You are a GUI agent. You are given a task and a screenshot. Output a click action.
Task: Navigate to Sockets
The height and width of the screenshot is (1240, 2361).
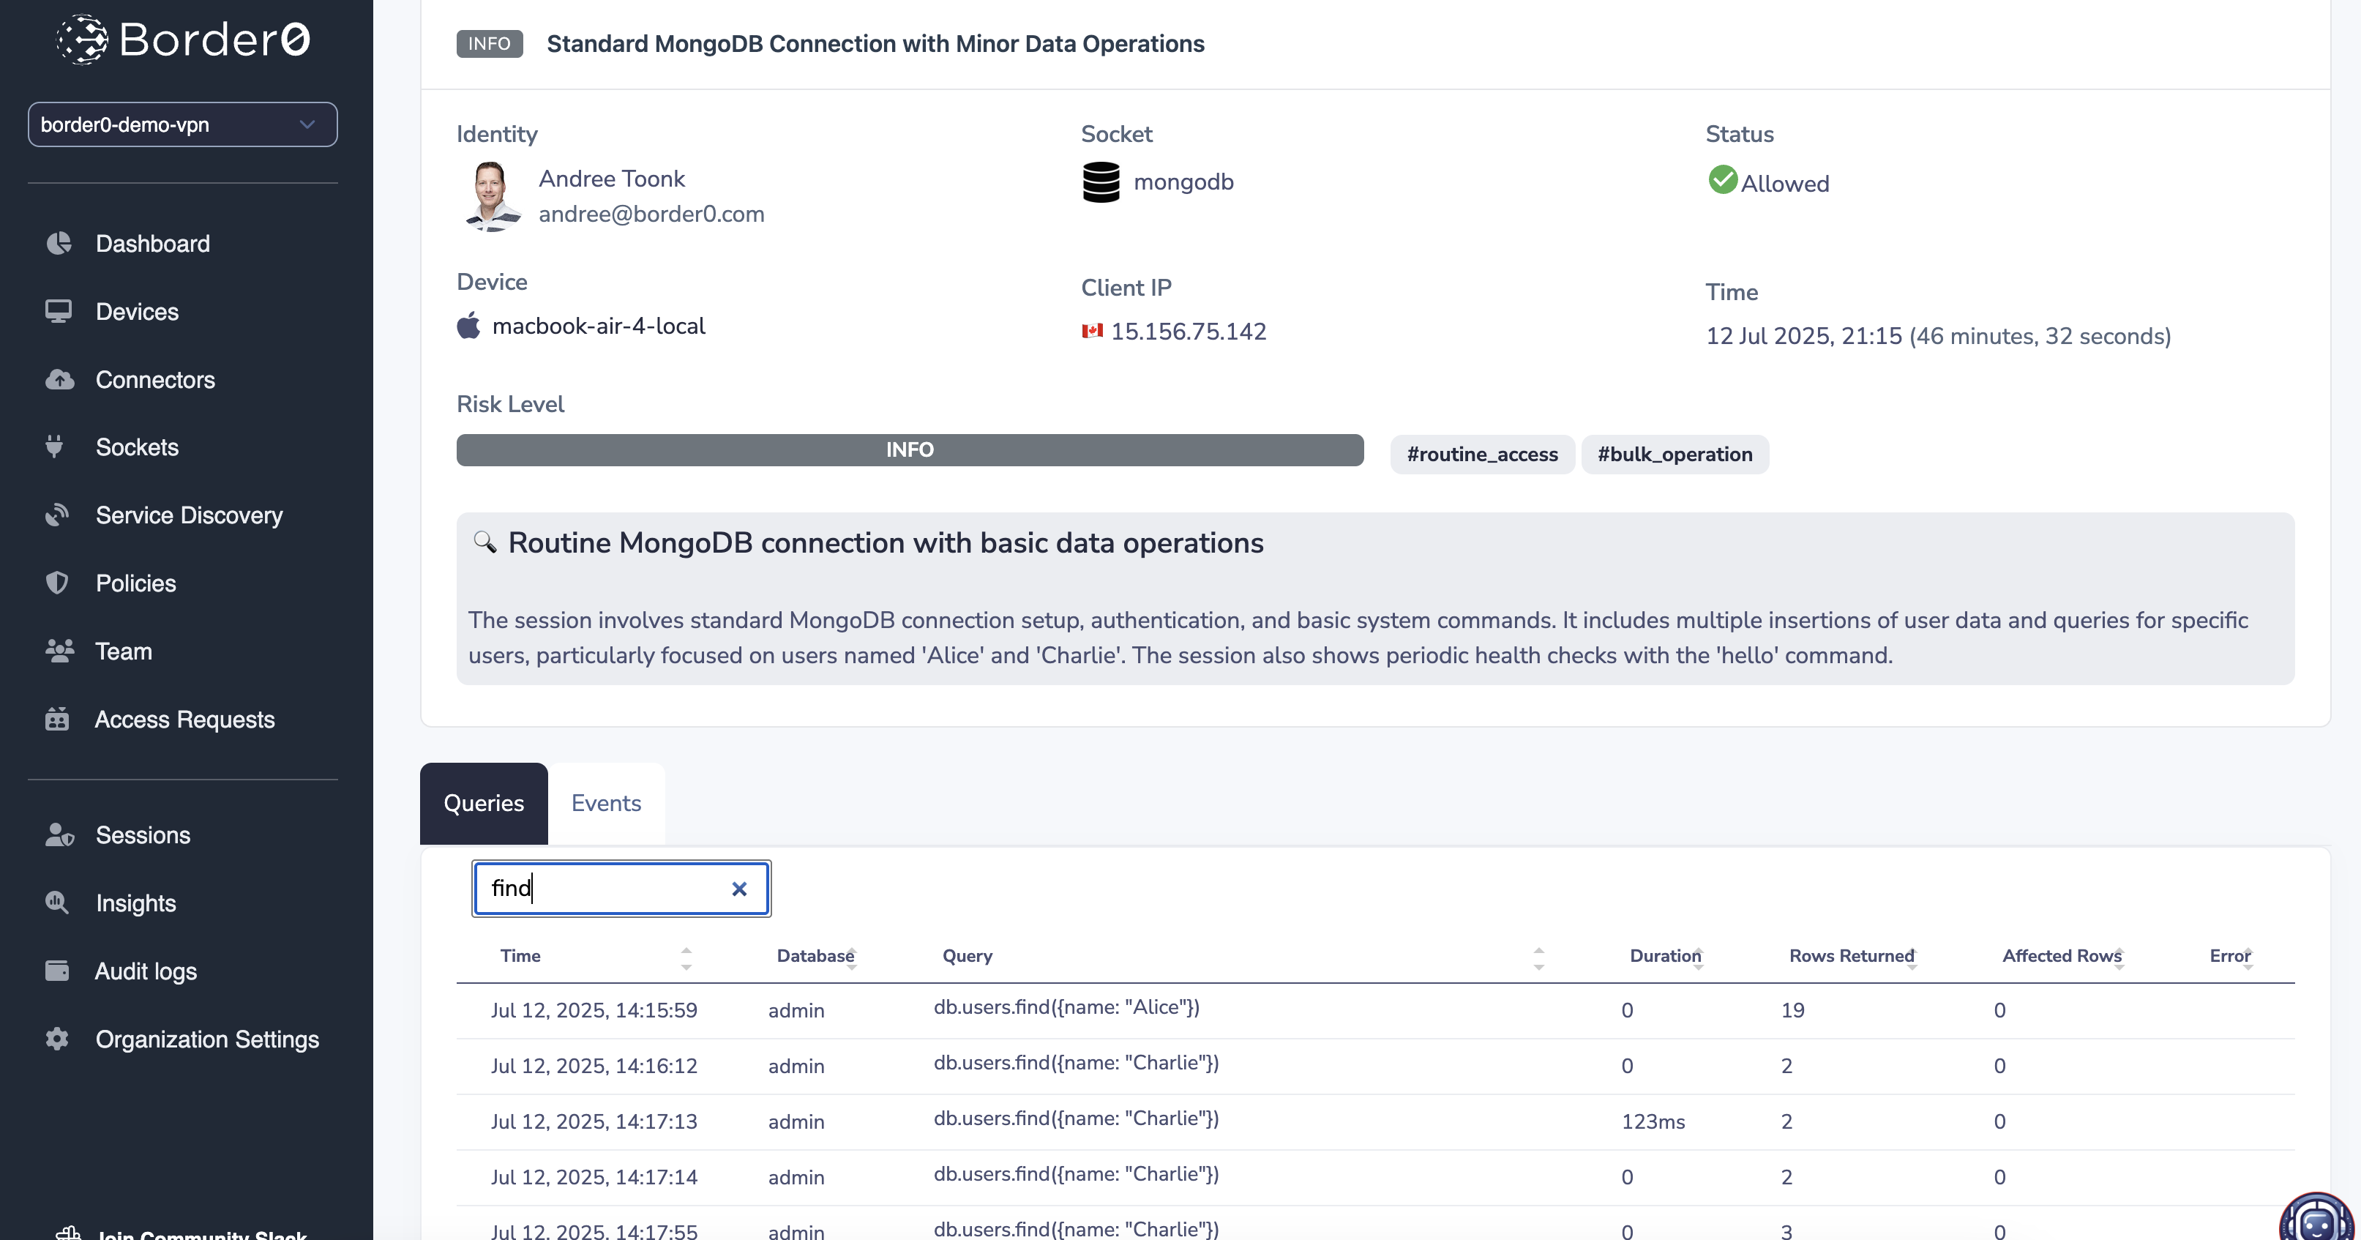point(137,447)
